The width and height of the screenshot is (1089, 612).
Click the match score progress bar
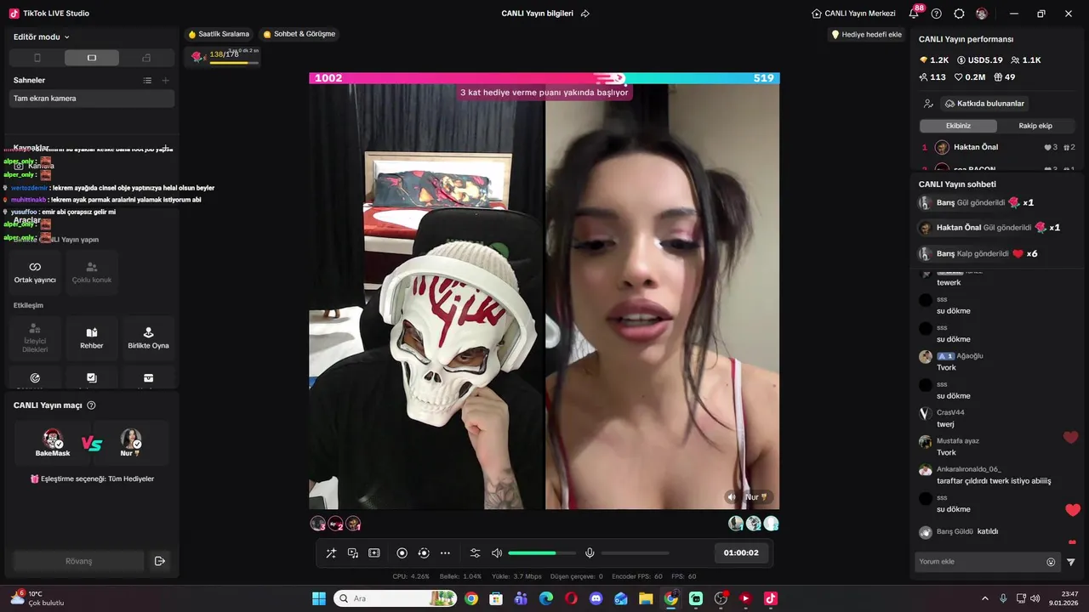(x=544, y=78)
